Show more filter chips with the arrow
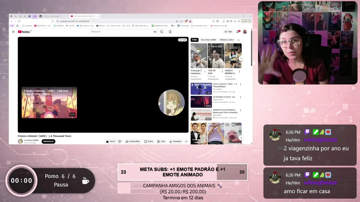Screen dimensions: 360x202 pyautogui.click(x=238, y=40)
